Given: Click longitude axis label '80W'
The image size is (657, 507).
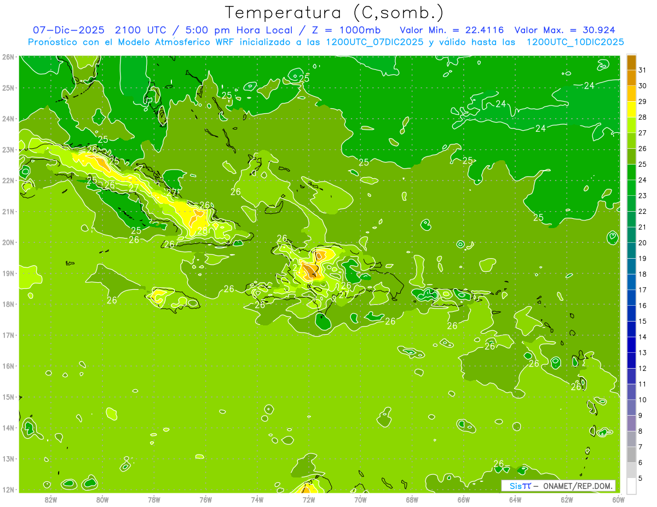Looking at the screenshot, I should tap(102, 499).
